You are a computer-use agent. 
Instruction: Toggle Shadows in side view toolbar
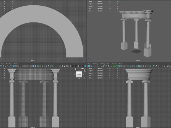click(x=150, y=66)
